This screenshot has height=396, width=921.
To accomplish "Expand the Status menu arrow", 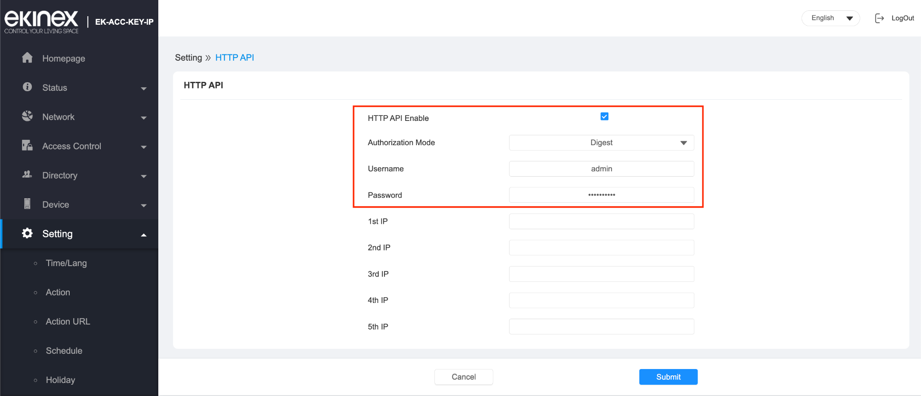I will tap(144, 89).
